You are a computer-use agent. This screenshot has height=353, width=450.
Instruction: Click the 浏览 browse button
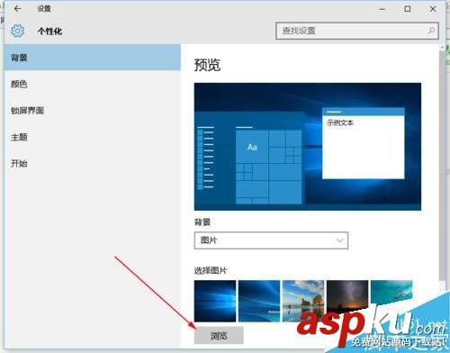point(219,335)
